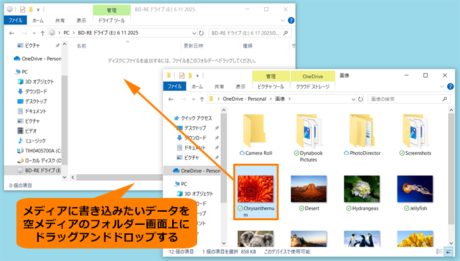This screenshot has width=460, height=261.
Task: Open クラウド ストレージ tab in 画像 window
Action: click(313, 86)
